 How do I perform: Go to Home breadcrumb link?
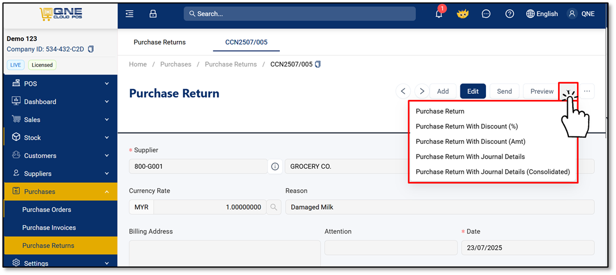tap(138, 64)
